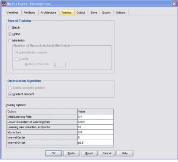Viewport: 178px width, 162px height.
Task: Edit Learning rate reduction in Epochs value
Action: [95, 127]
